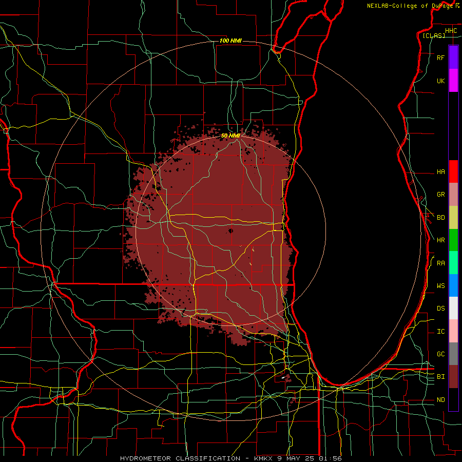Viewport: 462px width, 462px height.
Task: Click the HR legend label
Action: (441, 240)
